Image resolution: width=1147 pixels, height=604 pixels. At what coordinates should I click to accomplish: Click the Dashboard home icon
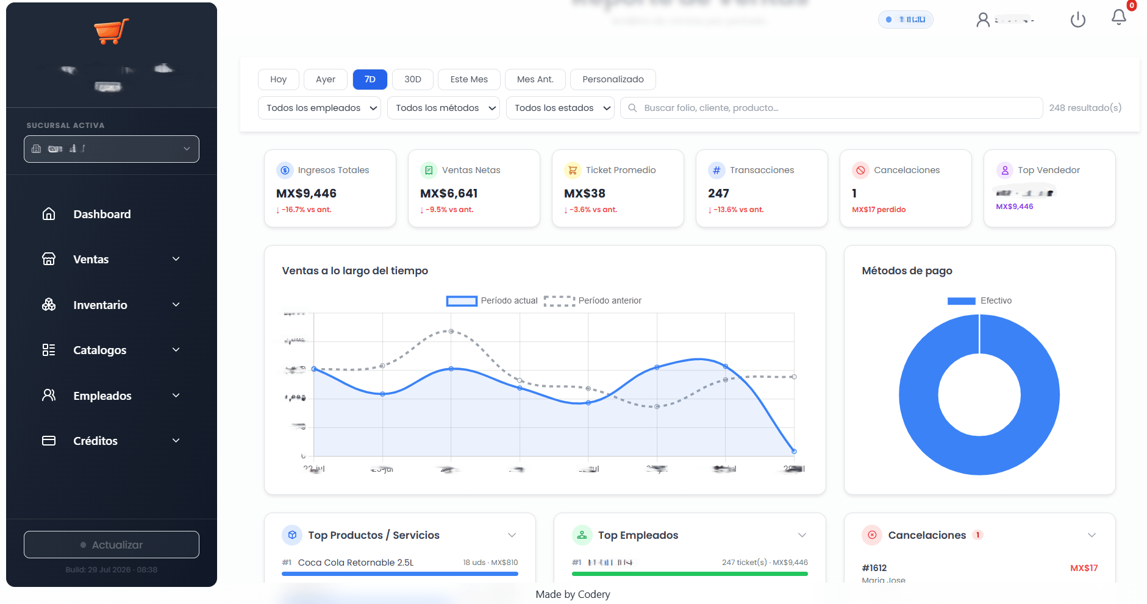[49, 214]
